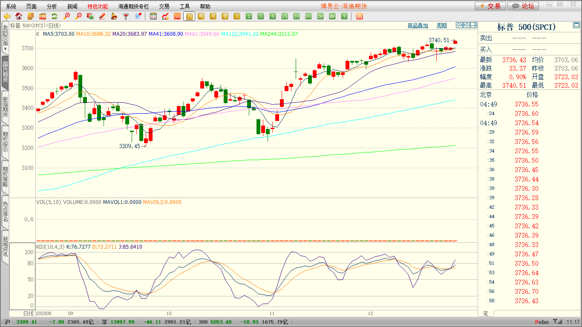Image resolution: width=582 pixels, height=327 pixels.
Task: Toggle the side panel split icon
Action: (473, 25)
